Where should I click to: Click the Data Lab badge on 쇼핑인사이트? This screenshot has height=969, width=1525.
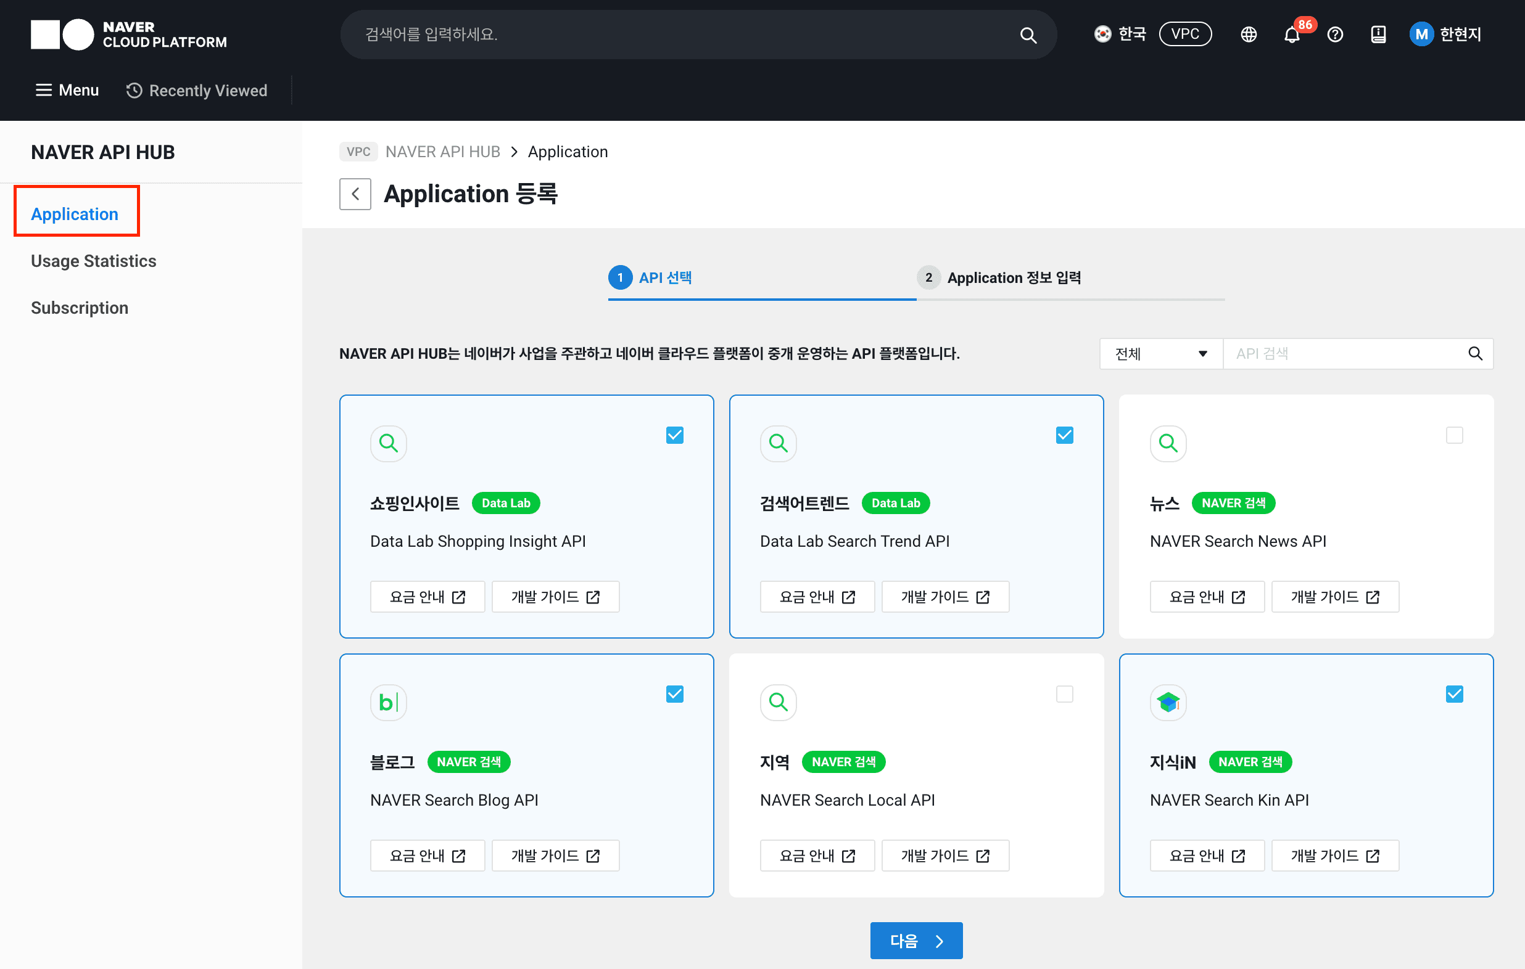(506, 503)
